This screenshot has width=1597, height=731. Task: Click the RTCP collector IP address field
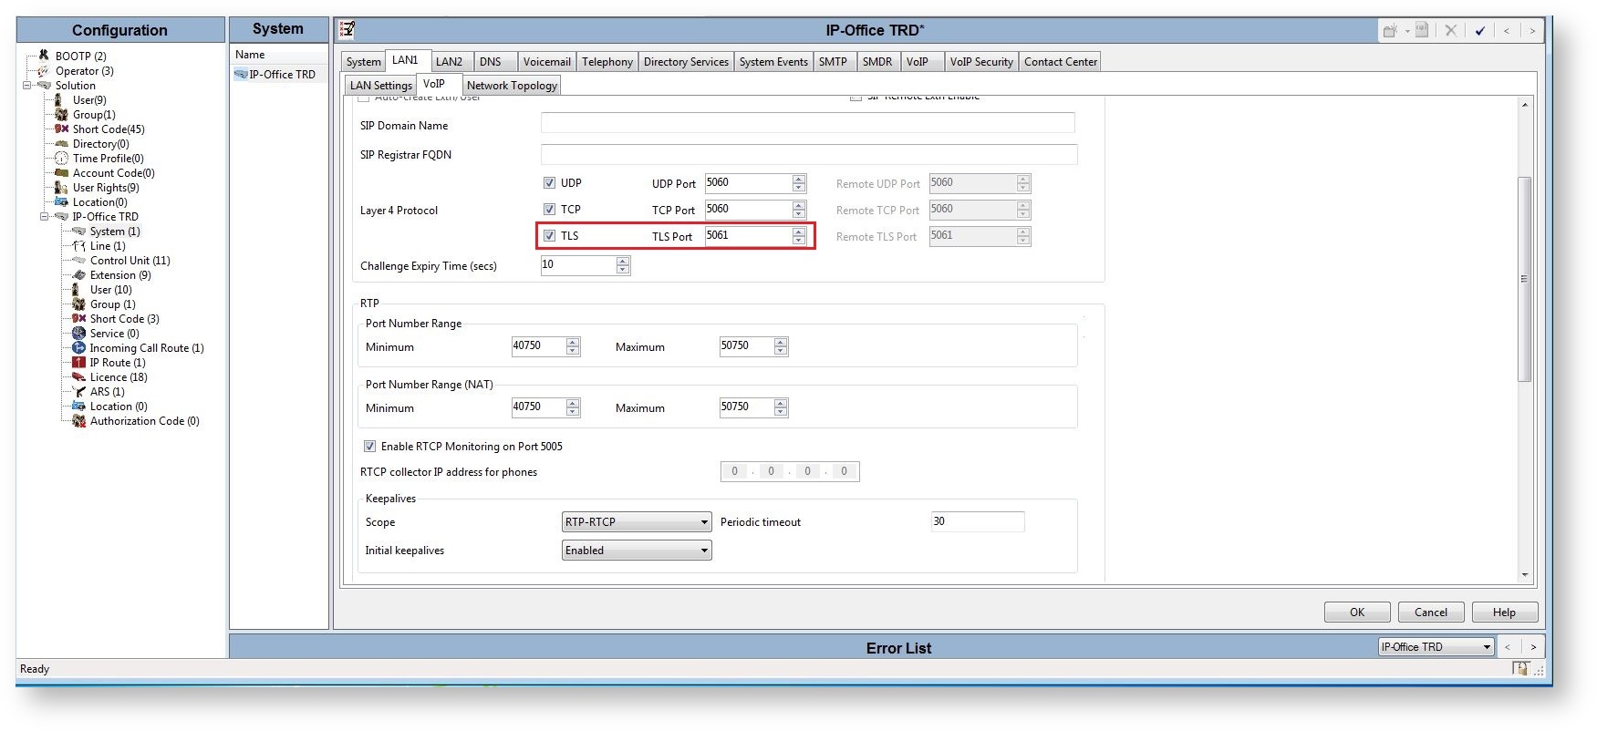point(790,471)
